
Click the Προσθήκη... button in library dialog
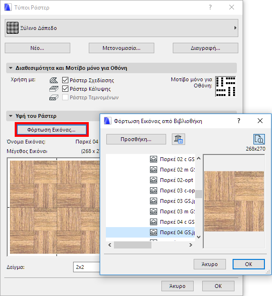[x=136, y=139]
